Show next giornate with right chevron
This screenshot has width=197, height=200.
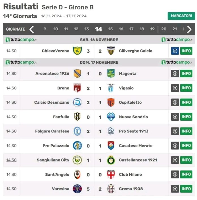click(189, 29)
